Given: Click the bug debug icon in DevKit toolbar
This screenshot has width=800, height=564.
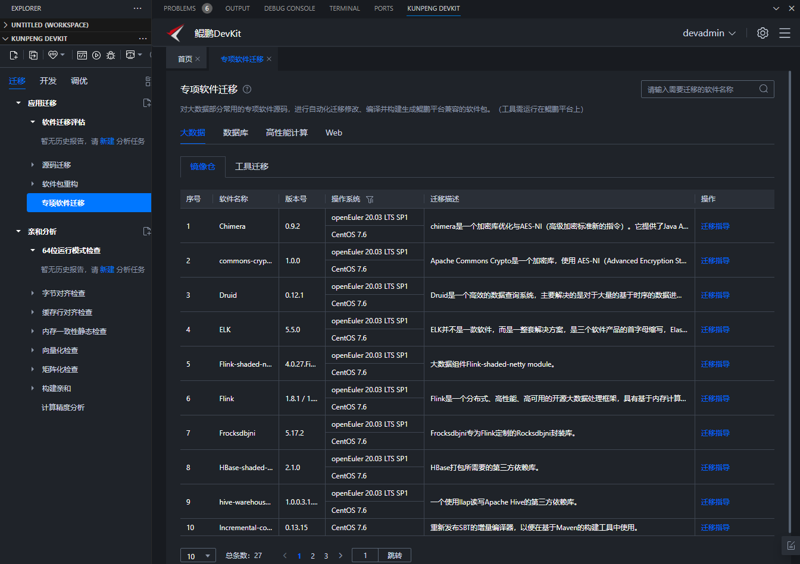Looking at the screenshot, I should pyautogui.click(x=111, y=55).
